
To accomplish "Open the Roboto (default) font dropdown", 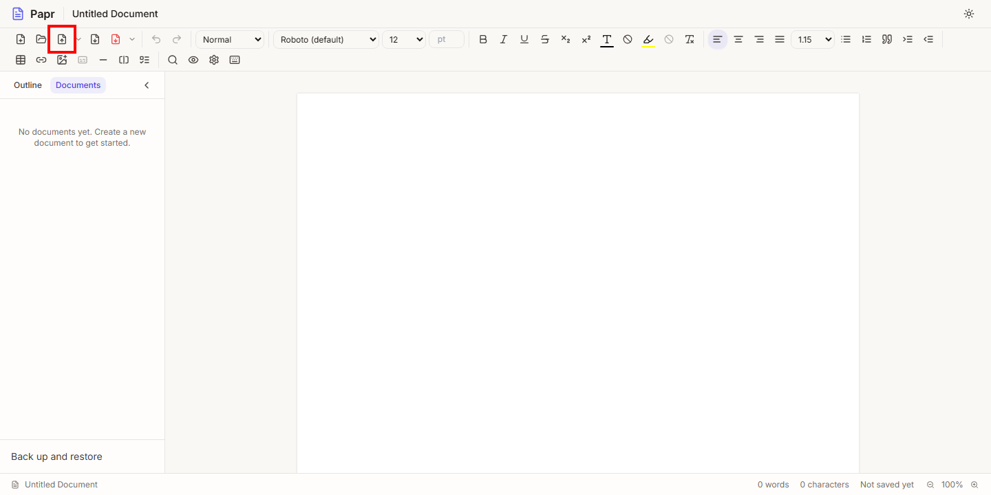I will (326, 39).
